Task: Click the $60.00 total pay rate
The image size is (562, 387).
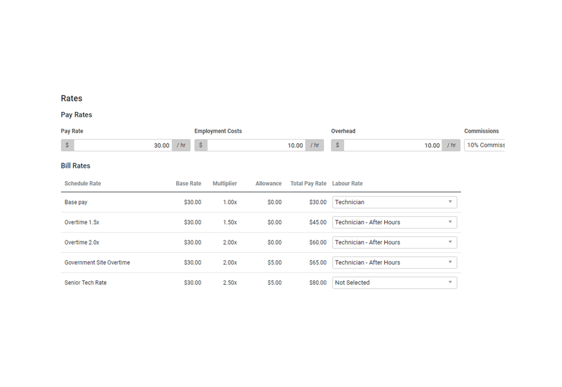Action: coord(318,242)
